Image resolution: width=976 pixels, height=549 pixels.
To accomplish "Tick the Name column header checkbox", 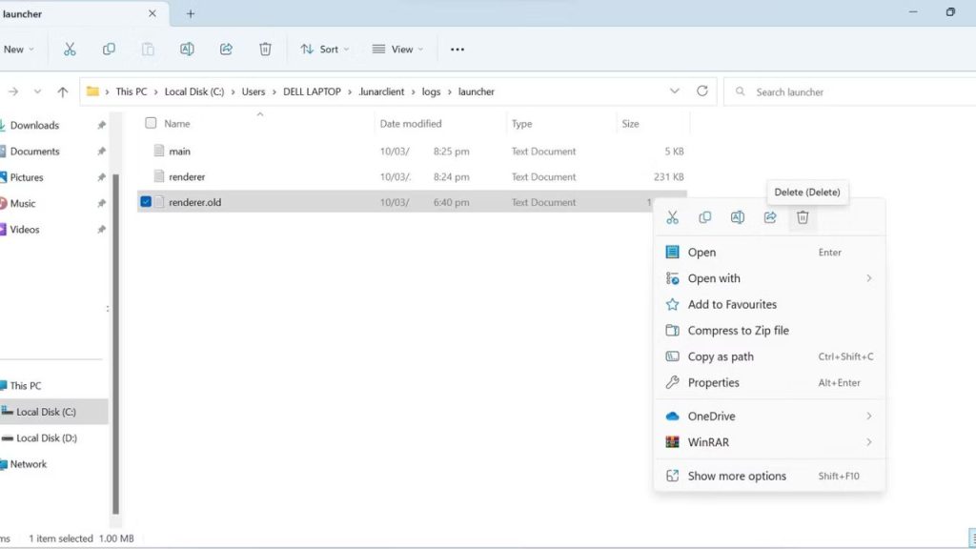I will click(x=151, y=123).
